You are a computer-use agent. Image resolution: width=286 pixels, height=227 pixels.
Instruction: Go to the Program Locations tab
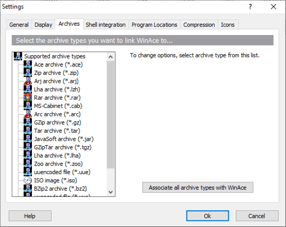pyautogui.click(x=154, y=25)
